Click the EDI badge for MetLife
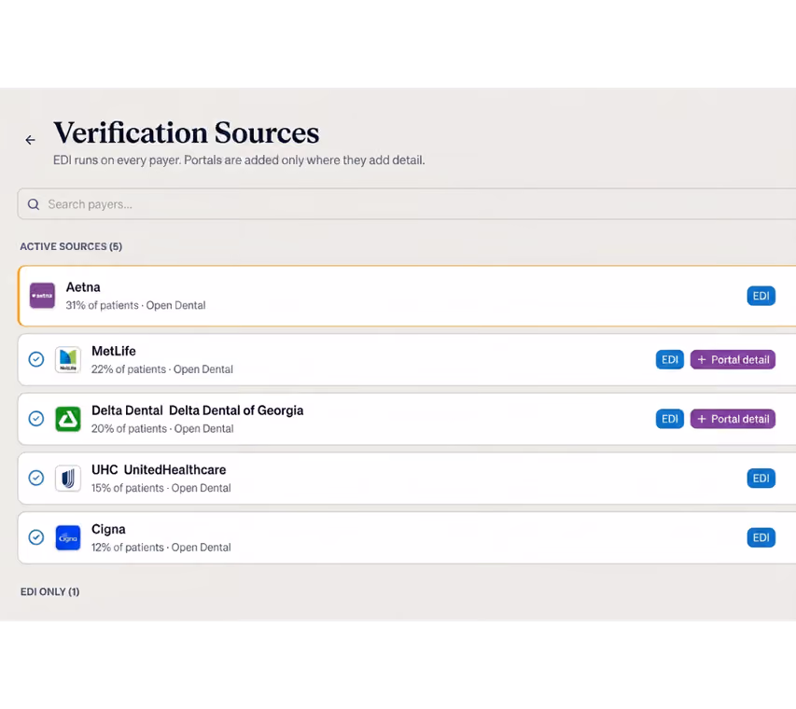This screenshot has width=796, height=709. 670,360
